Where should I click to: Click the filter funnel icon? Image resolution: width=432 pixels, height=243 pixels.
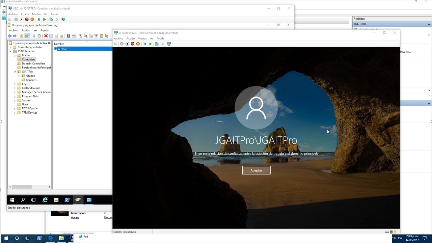coord(96,36)
